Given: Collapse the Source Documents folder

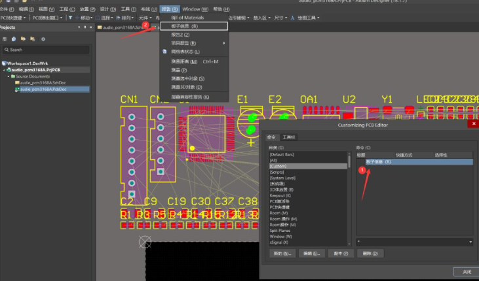Looking at the screenshot, I should point(9,76).
